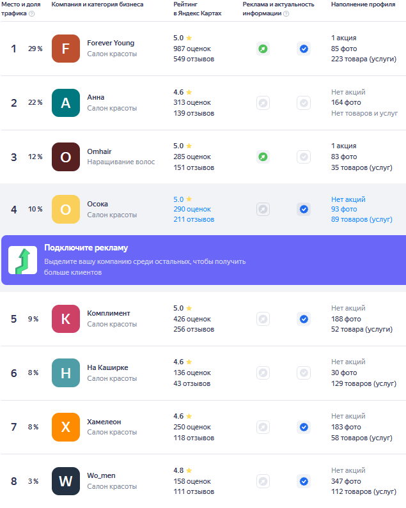Viewport: 406px width, 508px height.
Task: Click the green arrow promo banner icon
Action: tap(22, 260)
